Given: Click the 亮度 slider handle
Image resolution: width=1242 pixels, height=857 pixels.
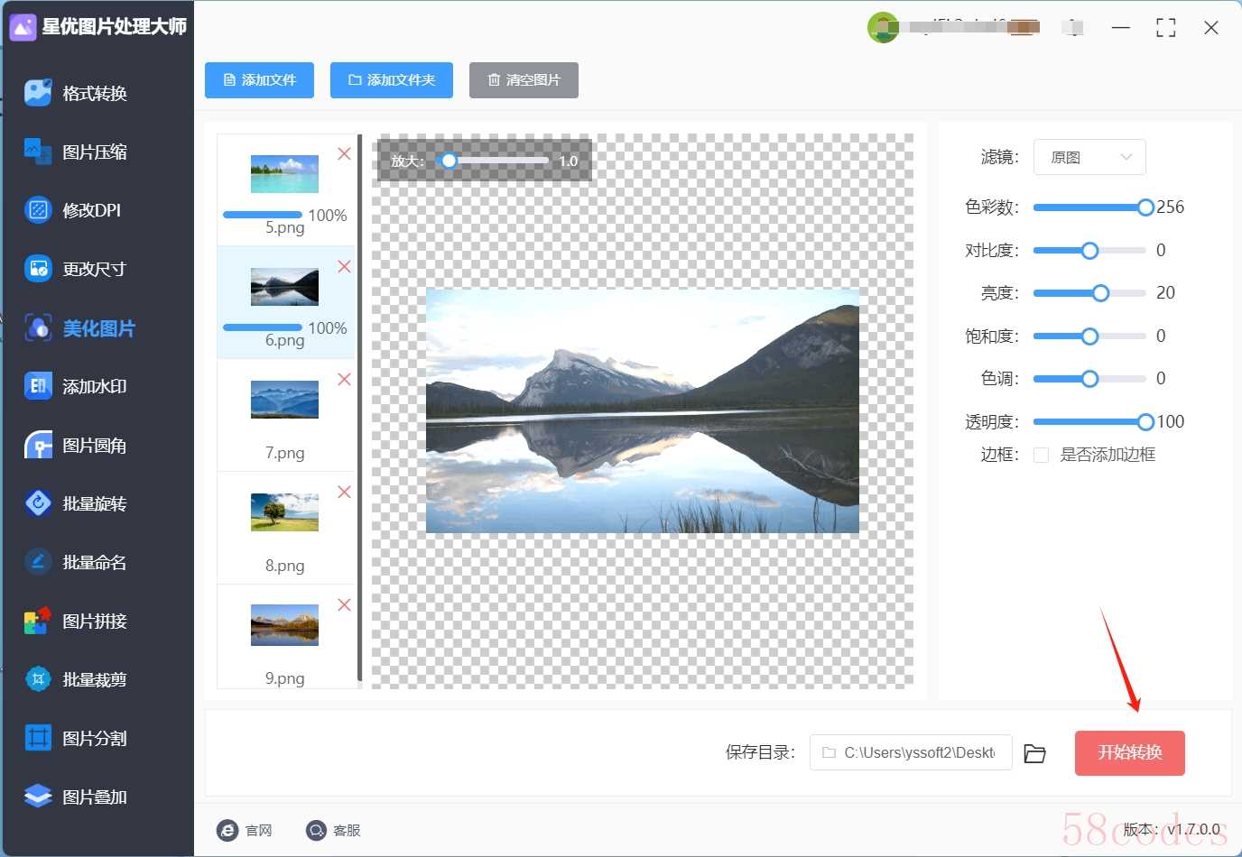Looking at the screenshot, I should (1100, 293).
